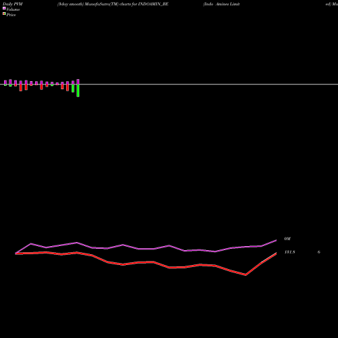
Task: Click the 'Volume' legend label
Action: pyautogui.click(x=13, y=9)
